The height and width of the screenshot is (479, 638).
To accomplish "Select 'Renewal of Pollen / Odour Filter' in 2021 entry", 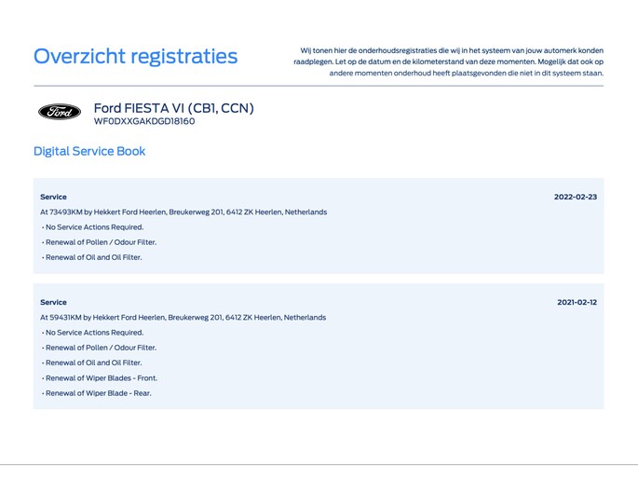I will [x=100, y=348].
